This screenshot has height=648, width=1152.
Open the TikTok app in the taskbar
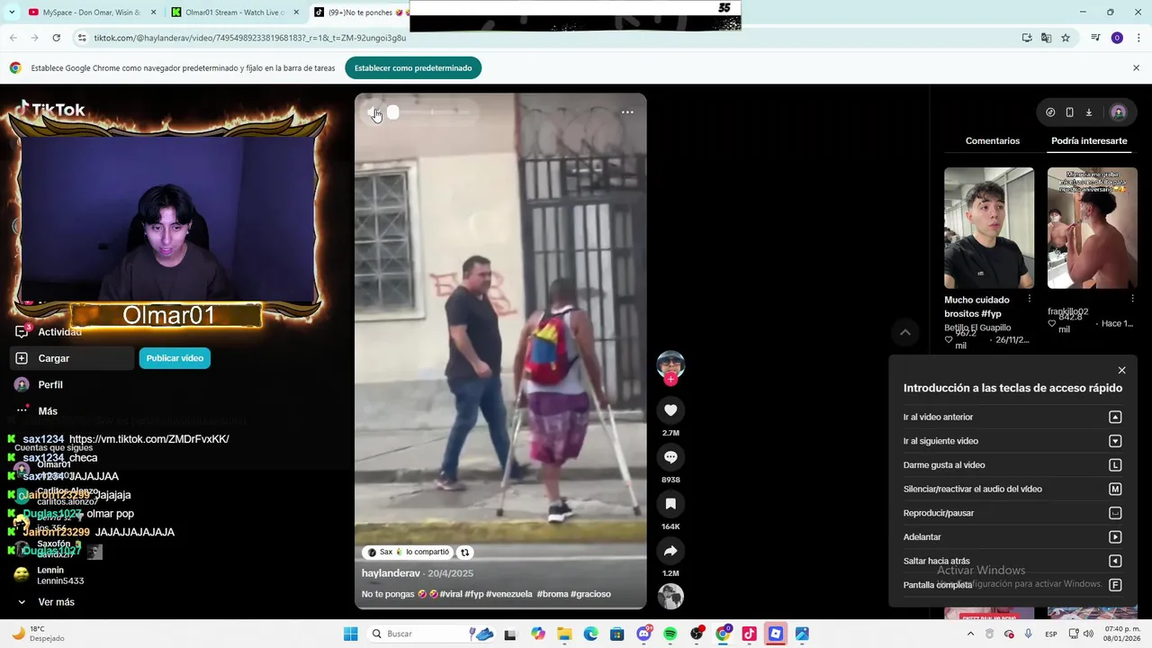point(749,634)
